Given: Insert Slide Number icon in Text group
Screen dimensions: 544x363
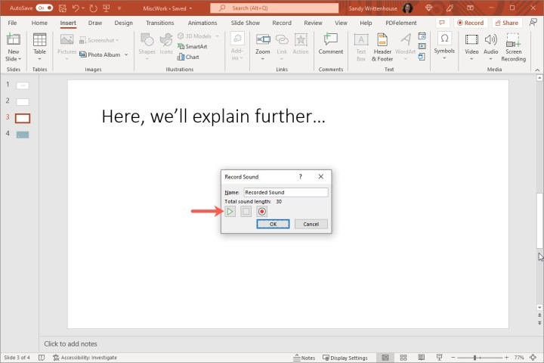Looking at the screenshot, I should [x=422, y=46].
